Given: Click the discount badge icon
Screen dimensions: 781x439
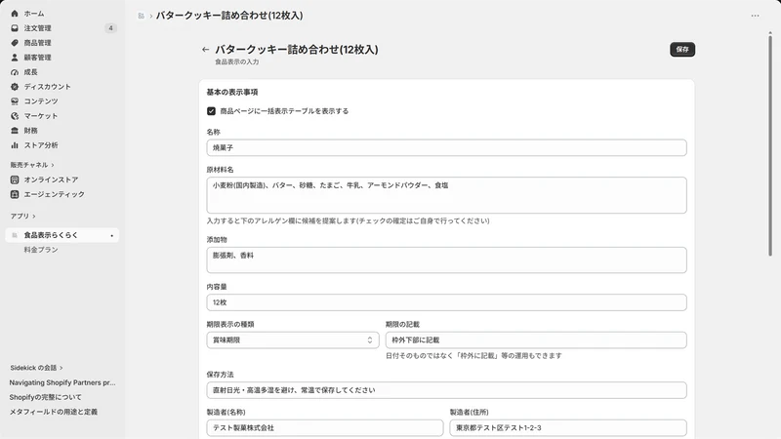Looking at the screenshot, I should pyautogui.click(x=15, y=87).
